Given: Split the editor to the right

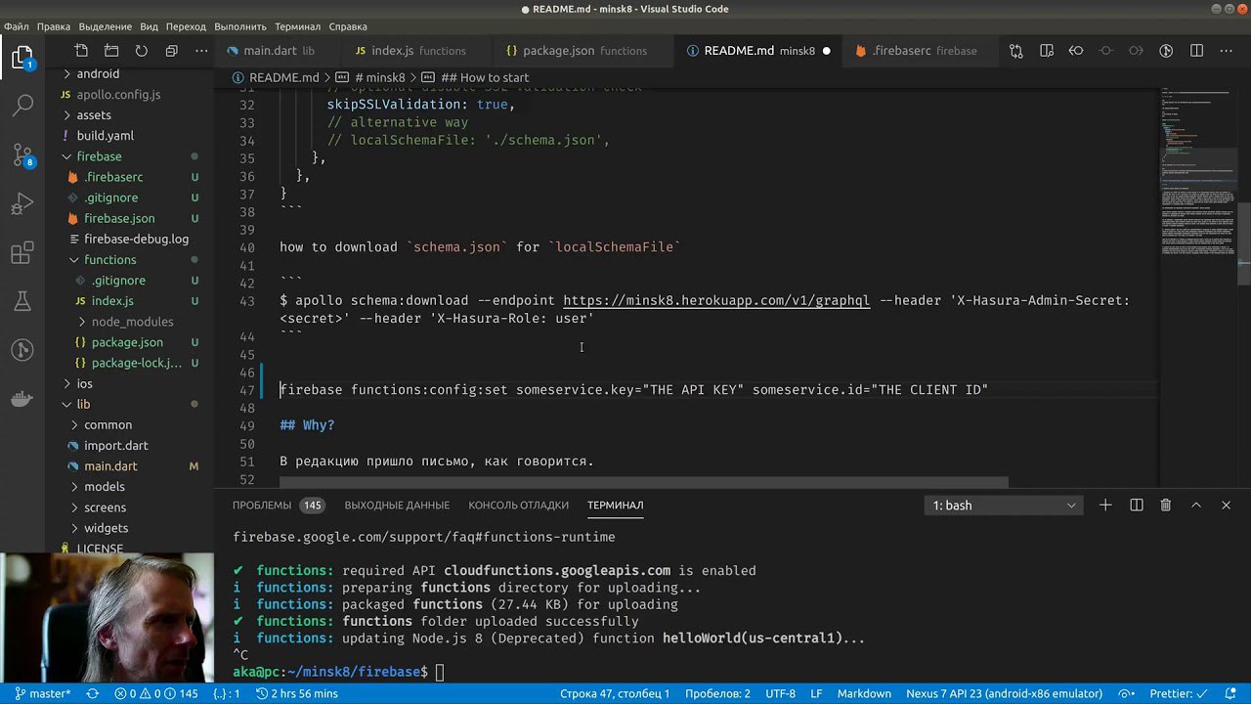Looking at the screenshot, I should click(x=1196, y=51).
